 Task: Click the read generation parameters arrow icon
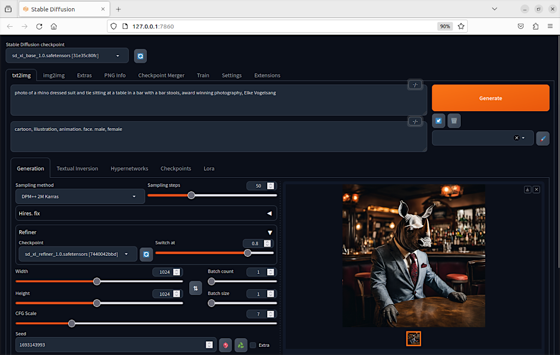(x=438, y=121)
